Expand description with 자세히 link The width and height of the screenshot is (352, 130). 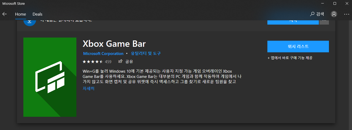(89, 89)
